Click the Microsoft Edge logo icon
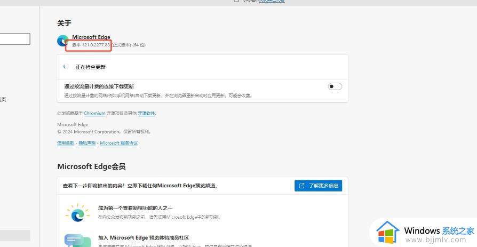Screen dimensions: 477x247 coord(63,41)
